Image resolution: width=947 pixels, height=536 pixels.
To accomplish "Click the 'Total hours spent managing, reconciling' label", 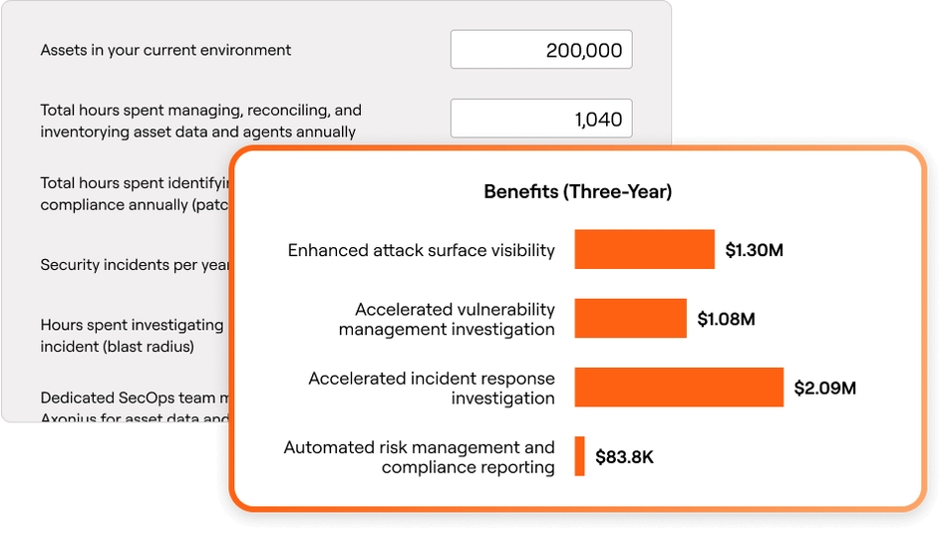I will [201, 121].
